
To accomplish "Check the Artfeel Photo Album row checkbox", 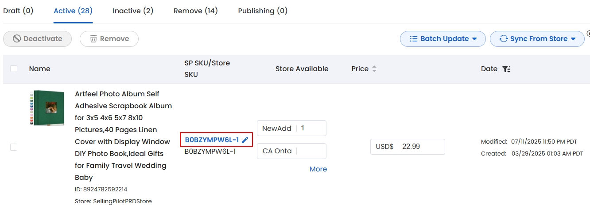I will (x=14, y=147).
